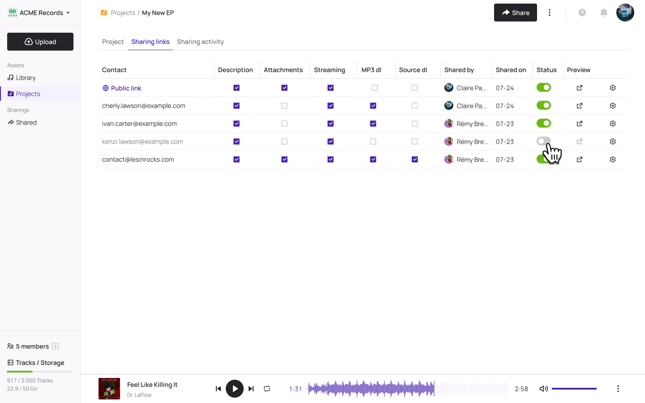Seek within the track waveform

408,389
